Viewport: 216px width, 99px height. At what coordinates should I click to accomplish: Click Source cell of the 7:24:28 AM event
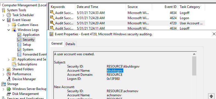tap(138, 18)
